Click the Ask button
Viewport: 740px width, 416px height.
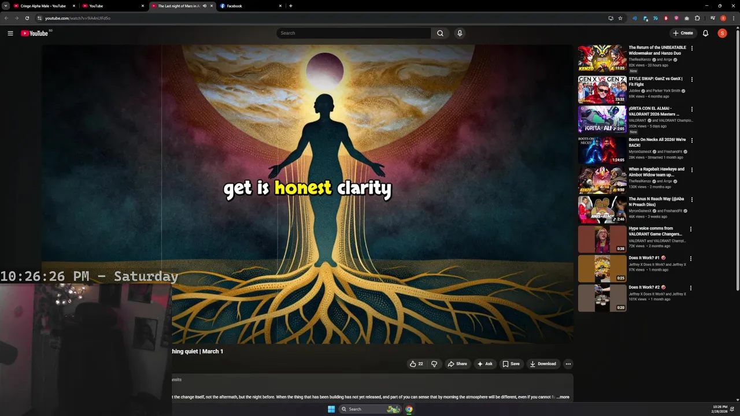[484, 364]
